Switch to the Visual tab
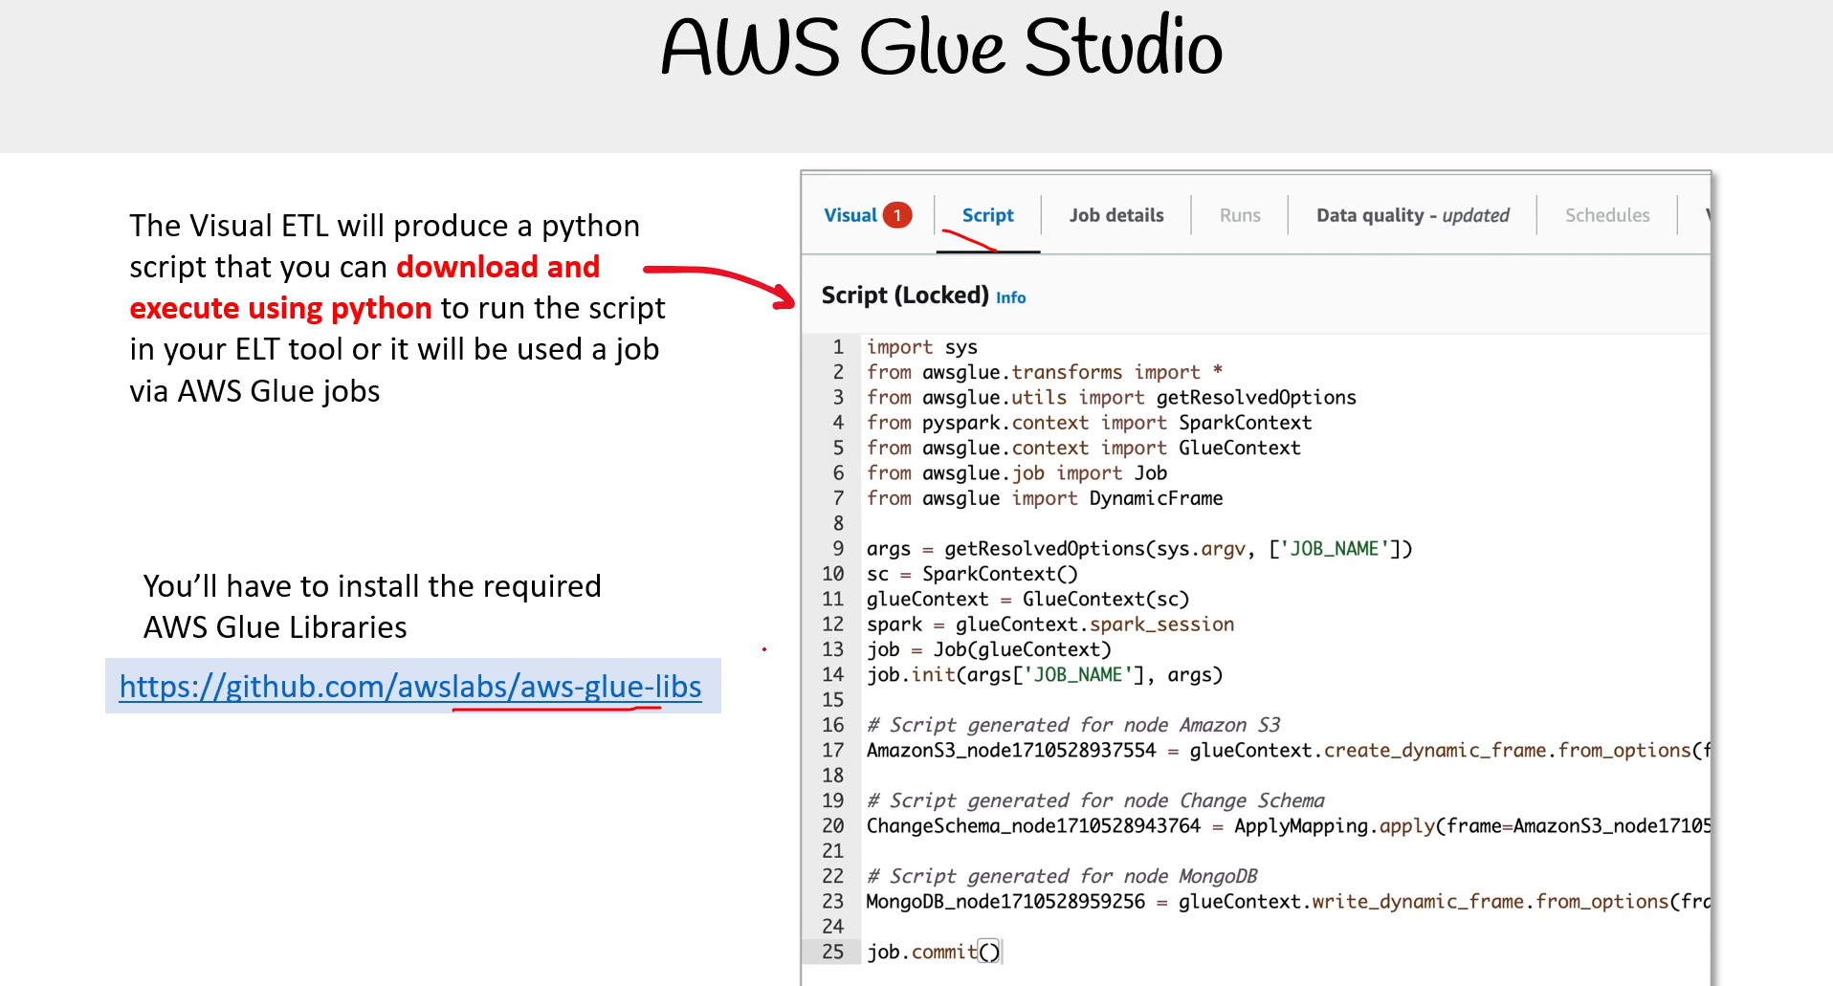 (850, 215)
